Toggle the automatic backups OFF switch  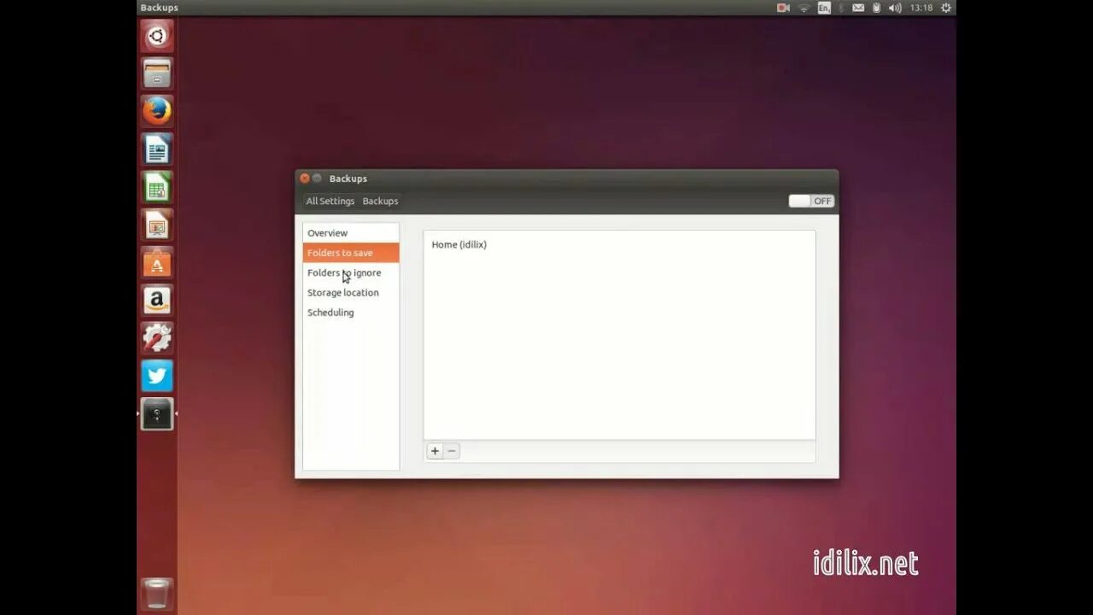pyautogui.click(x=811, y=201)
